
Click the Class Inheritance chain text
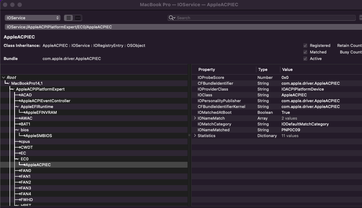coord(94,45)
